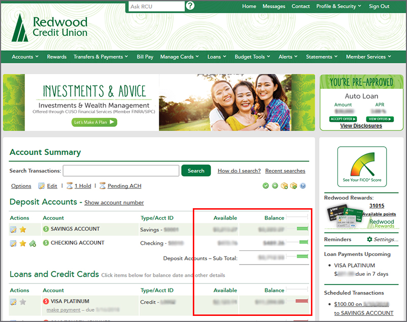
Task: Expand the Transfers & Payments menu
Action: tap(101, 57)
